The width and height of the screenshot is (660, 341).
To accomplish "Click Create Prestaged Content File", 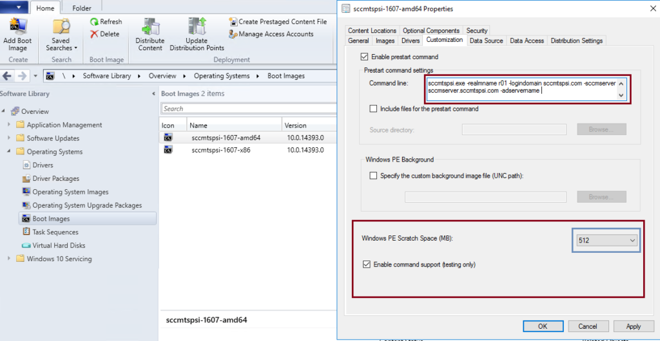I will pos(233,22).
